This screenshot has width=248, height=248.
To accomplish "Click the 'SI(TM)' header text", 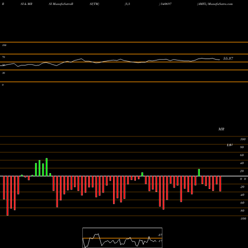I will coord(94,4).
